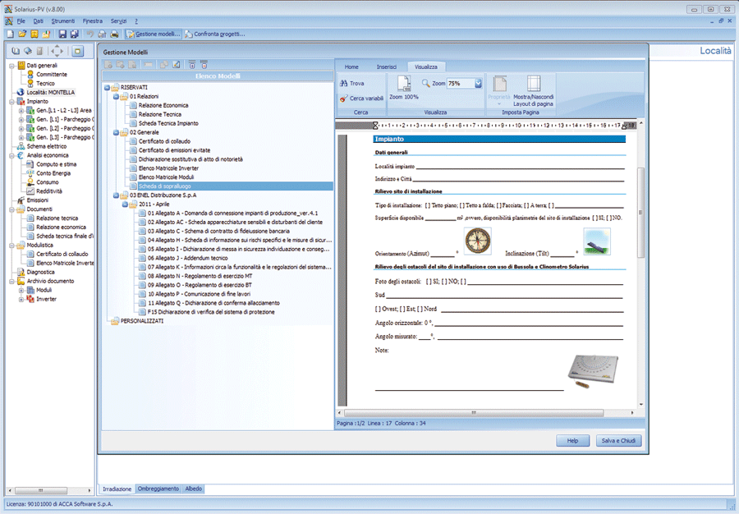Switch to the Ombreggiamento bottom tab
The width and height of the screenshot is (739, 514).
[x=158, y=489]
